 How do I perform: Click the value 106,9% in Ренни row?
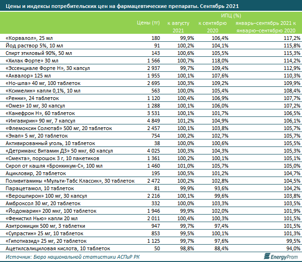tap(220, 98)
